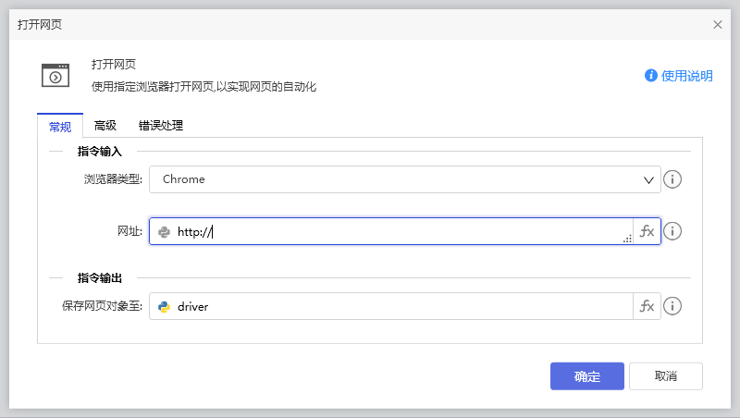740x418 pixels.
Task: Open the 错误处理 tab
Action: point(161,126)
